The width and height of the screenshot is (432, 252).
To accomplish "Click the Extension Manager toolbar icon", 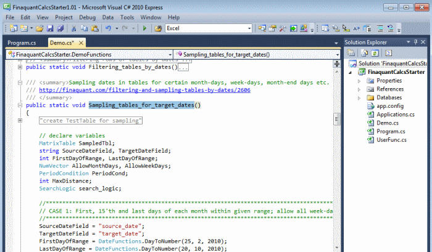I will tap(304, 28).
